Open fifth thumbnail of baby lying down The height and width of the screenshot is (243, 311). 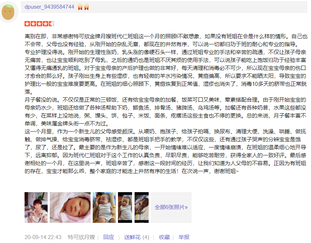pos(142,207)
